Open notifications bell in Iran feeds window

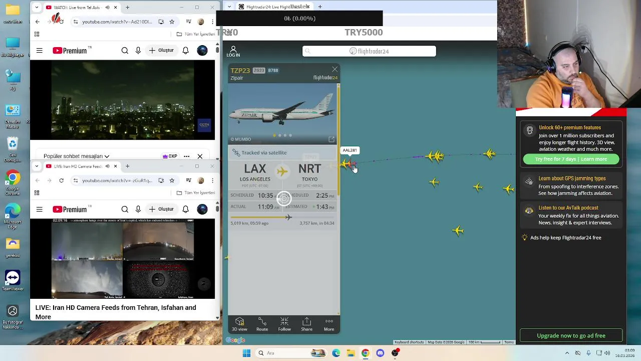point(186,210)
